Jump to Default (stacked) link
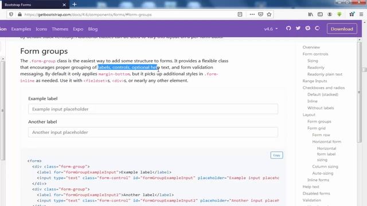This screenshot has height=206, width=367. [323, 94]
